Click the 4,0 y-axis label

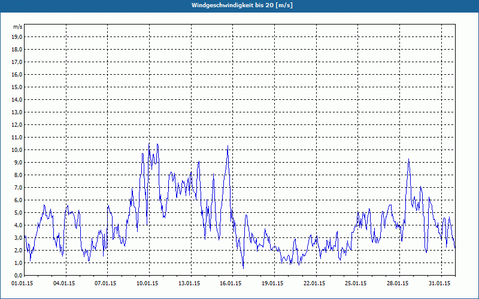[18, 225]
